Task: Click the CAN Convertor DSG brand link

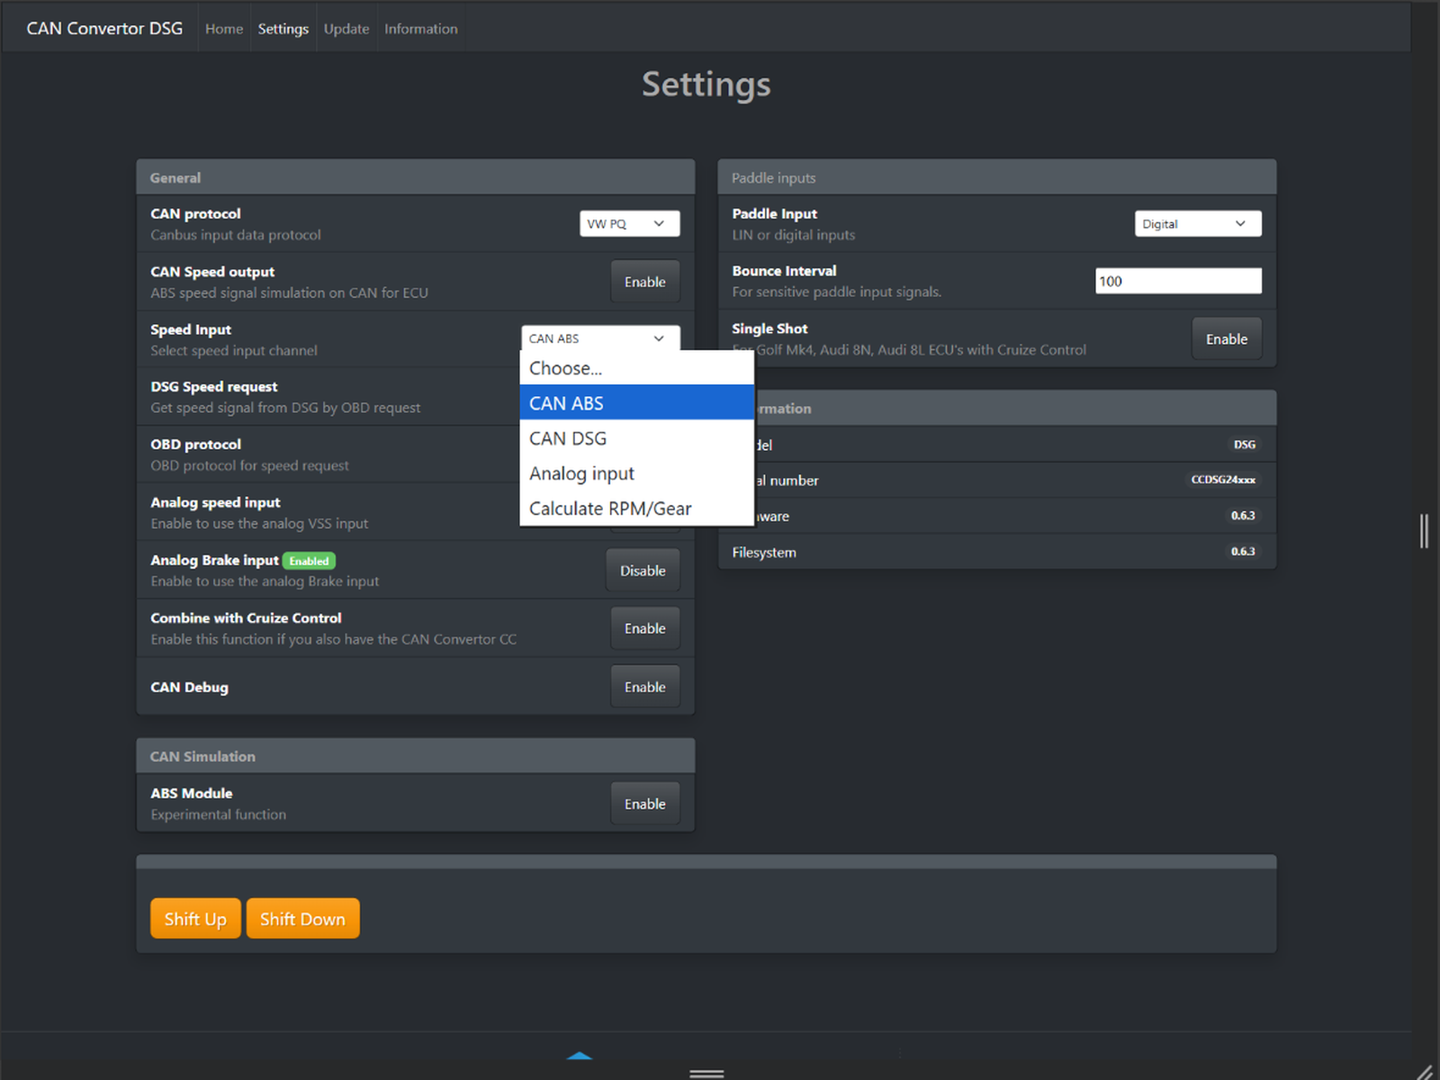Action: click(104, 28)
